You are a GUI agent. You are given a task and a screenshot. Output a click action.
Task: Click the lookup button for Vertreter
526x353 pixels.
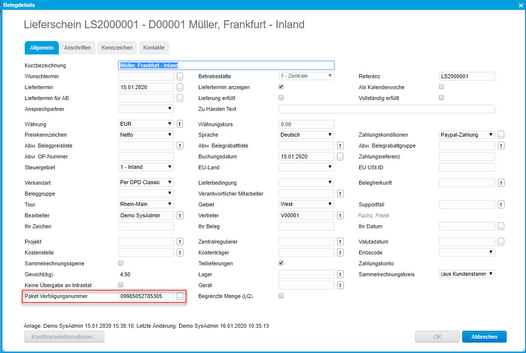pyautogui.click(x=340, y=215)
